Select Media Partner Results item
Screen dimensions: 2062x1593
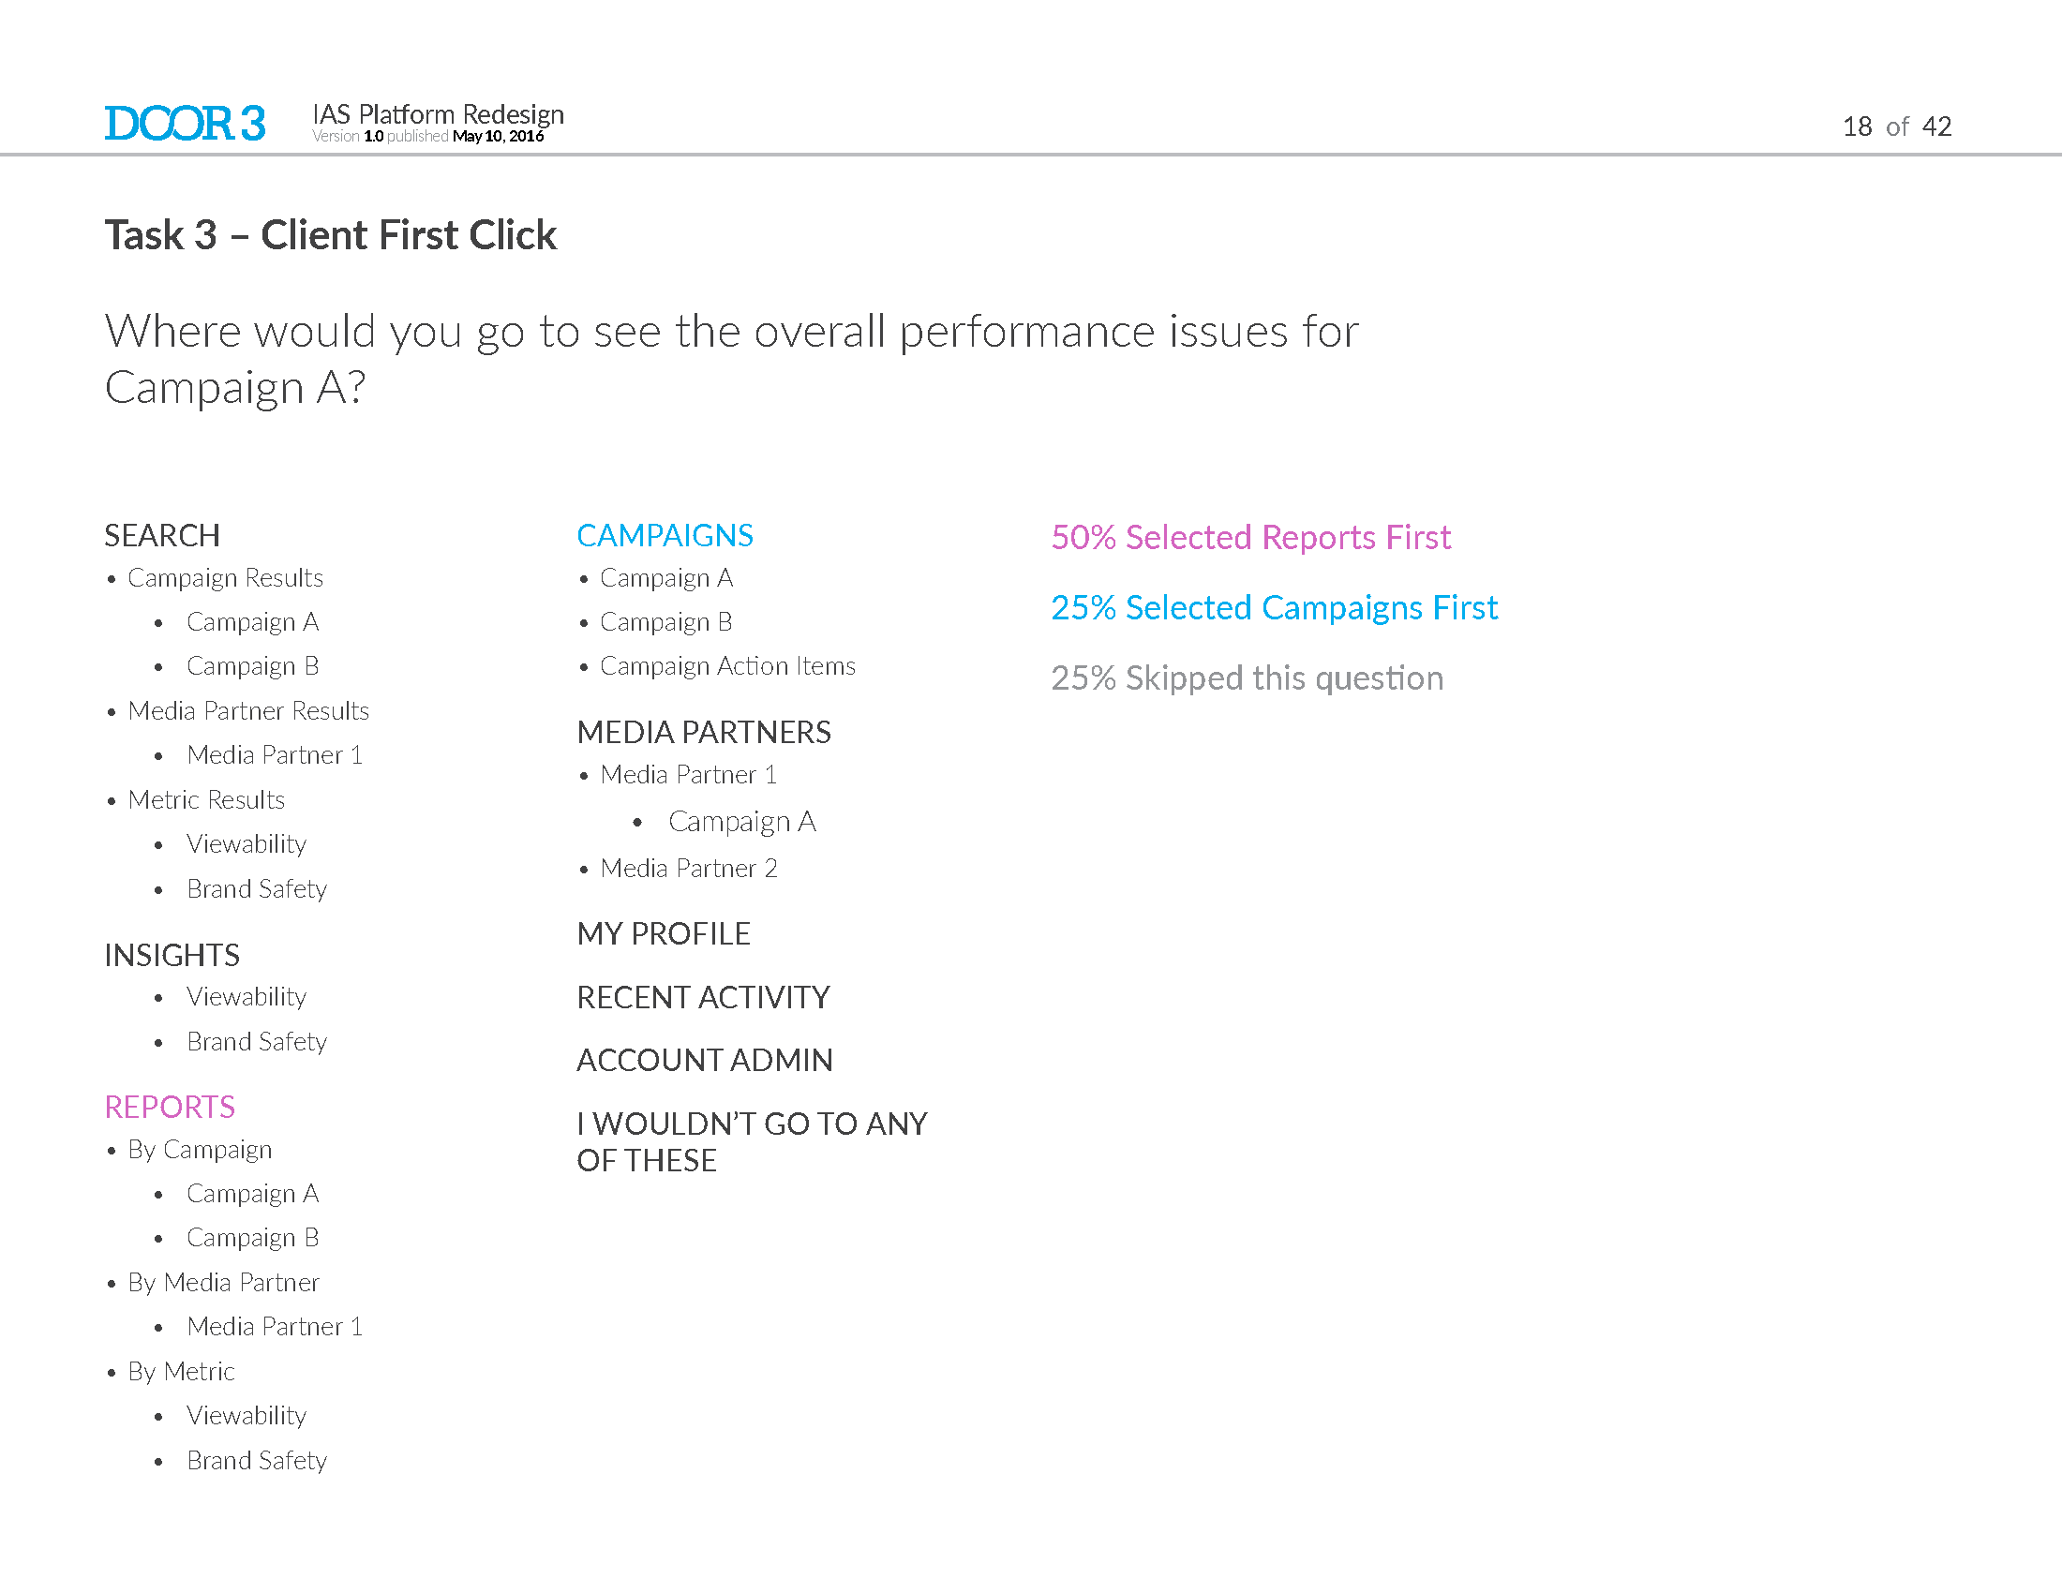point(248,710)
